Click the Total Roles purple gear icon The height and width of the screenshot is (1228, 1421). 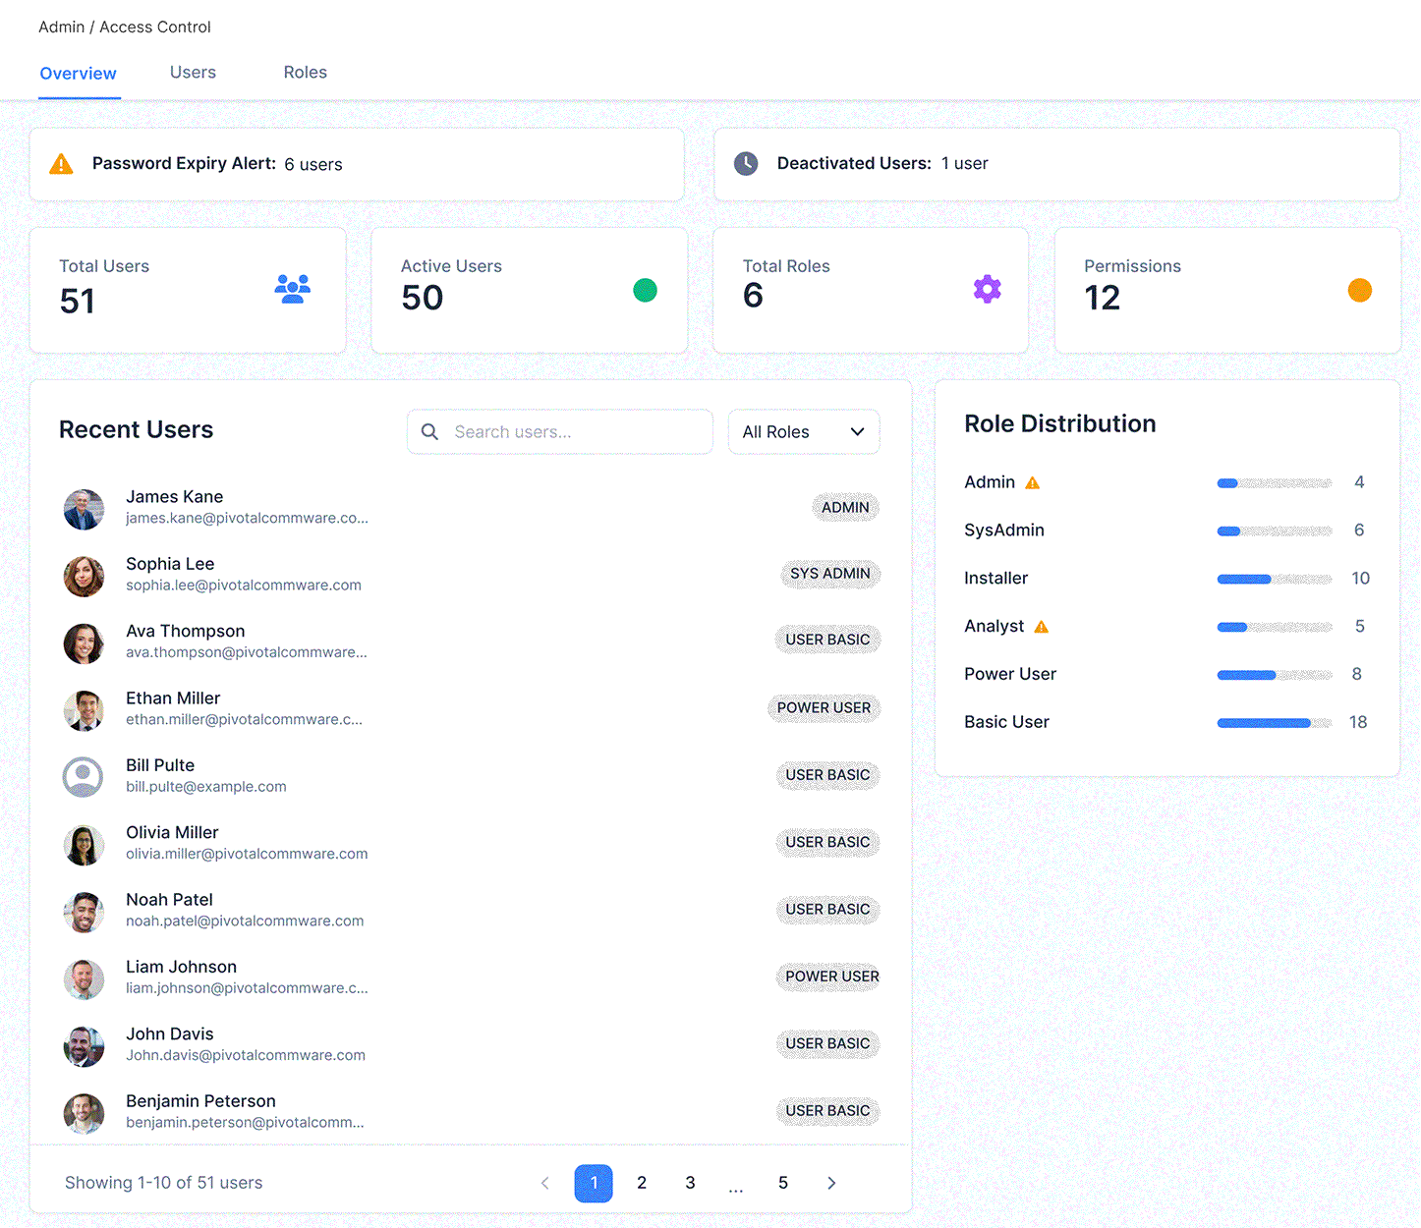pyautogui.click(x=987, y=289)
